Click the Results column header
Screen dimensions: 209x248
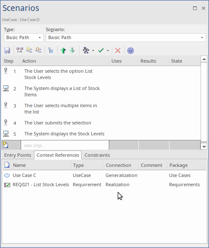click(153, 61)
